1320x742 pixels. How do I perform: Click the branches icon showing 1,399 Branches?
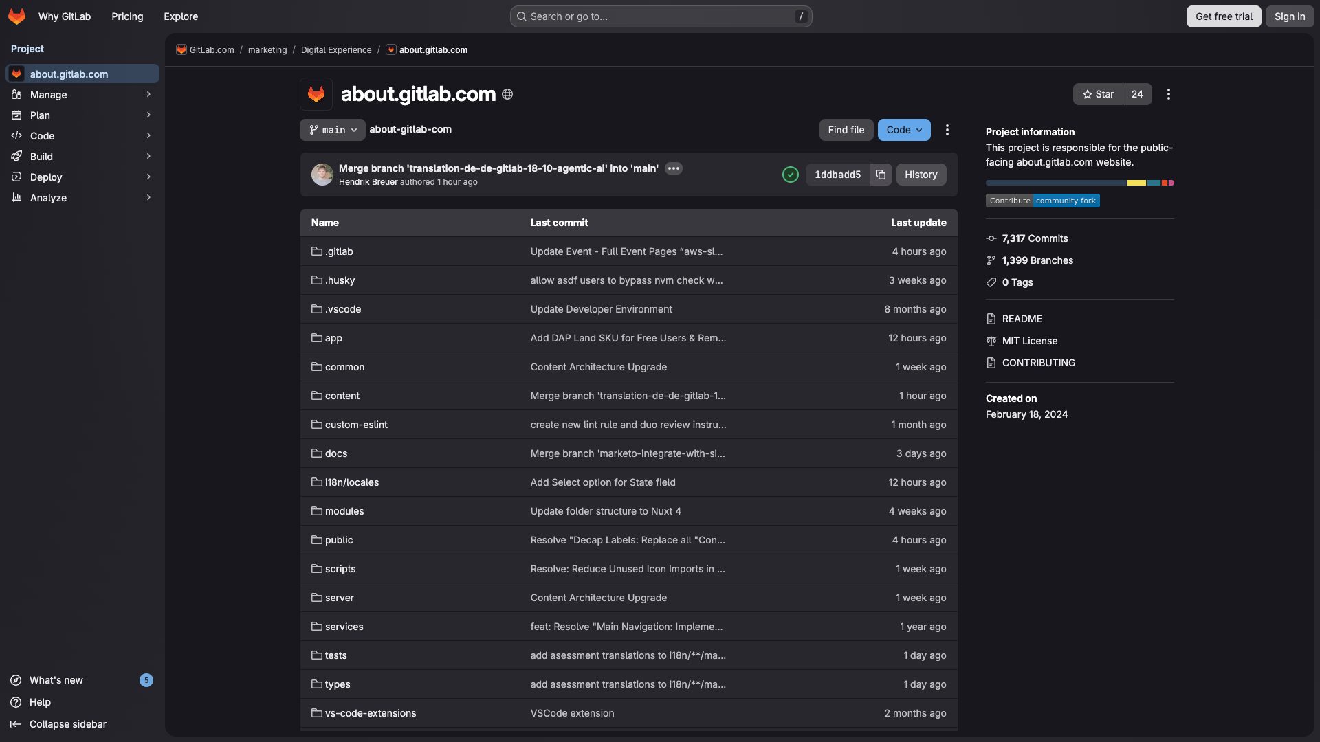pyautogui.click(x=991, y=260)
